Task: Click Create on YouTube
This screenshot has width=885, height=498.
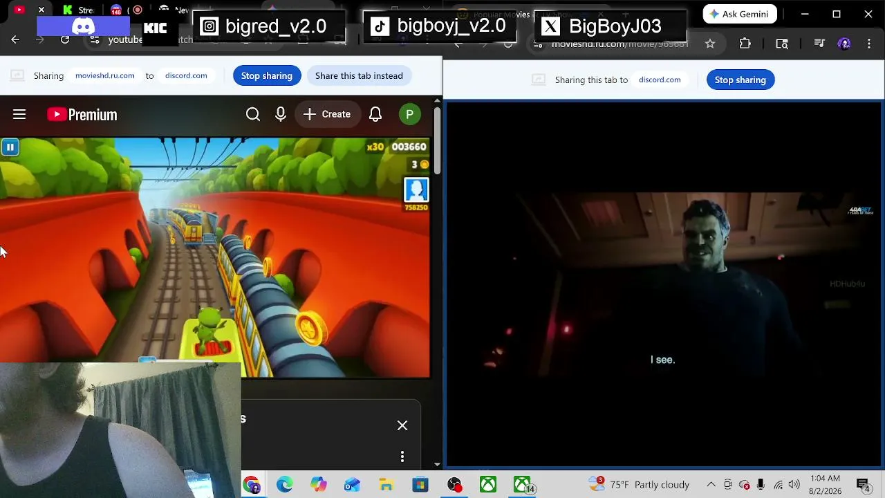Action: coord(327,114)
